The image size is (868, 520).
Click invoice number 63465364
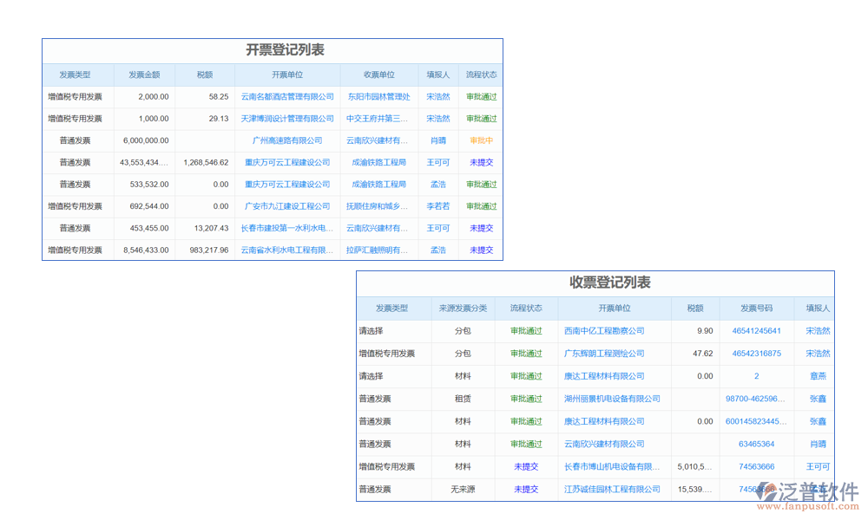(x=756, y=444)
